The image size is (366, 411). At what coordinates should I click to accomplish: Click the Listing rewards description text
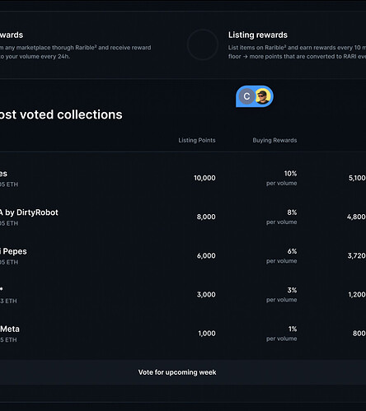coord(297,52)
